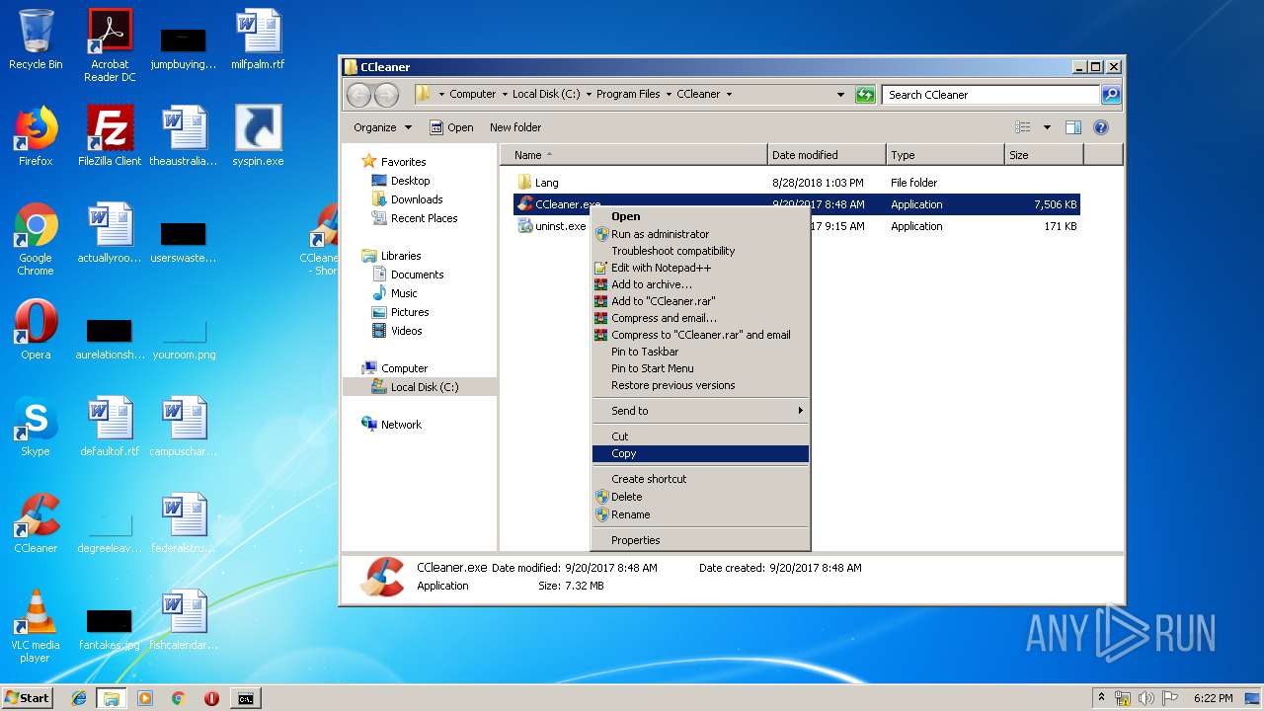Open Internet Explorer from taskbar
1264x711 pixels.
[79, 698]
